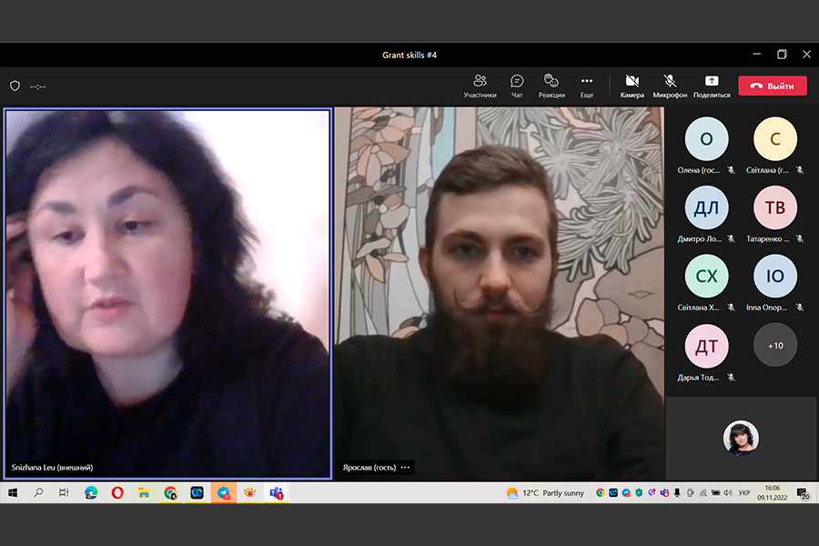Click the volume speaker tray icon
Image resolution: width=819 pixels, height=546 pixels.
(728, 492)
